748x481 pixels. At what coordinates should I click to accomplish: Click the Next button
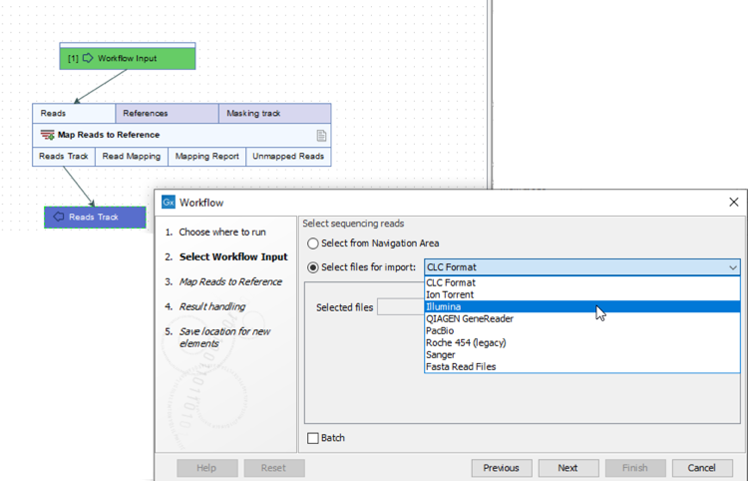pos(567,468)
